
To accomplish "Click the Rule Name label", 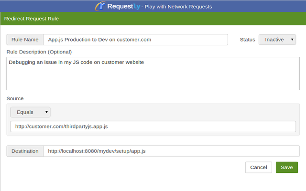I will (25, 40).
